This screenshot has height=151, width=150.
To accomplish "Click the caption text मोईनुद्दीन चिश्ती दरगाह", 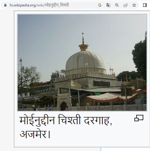I will click(x=64, y=120).
